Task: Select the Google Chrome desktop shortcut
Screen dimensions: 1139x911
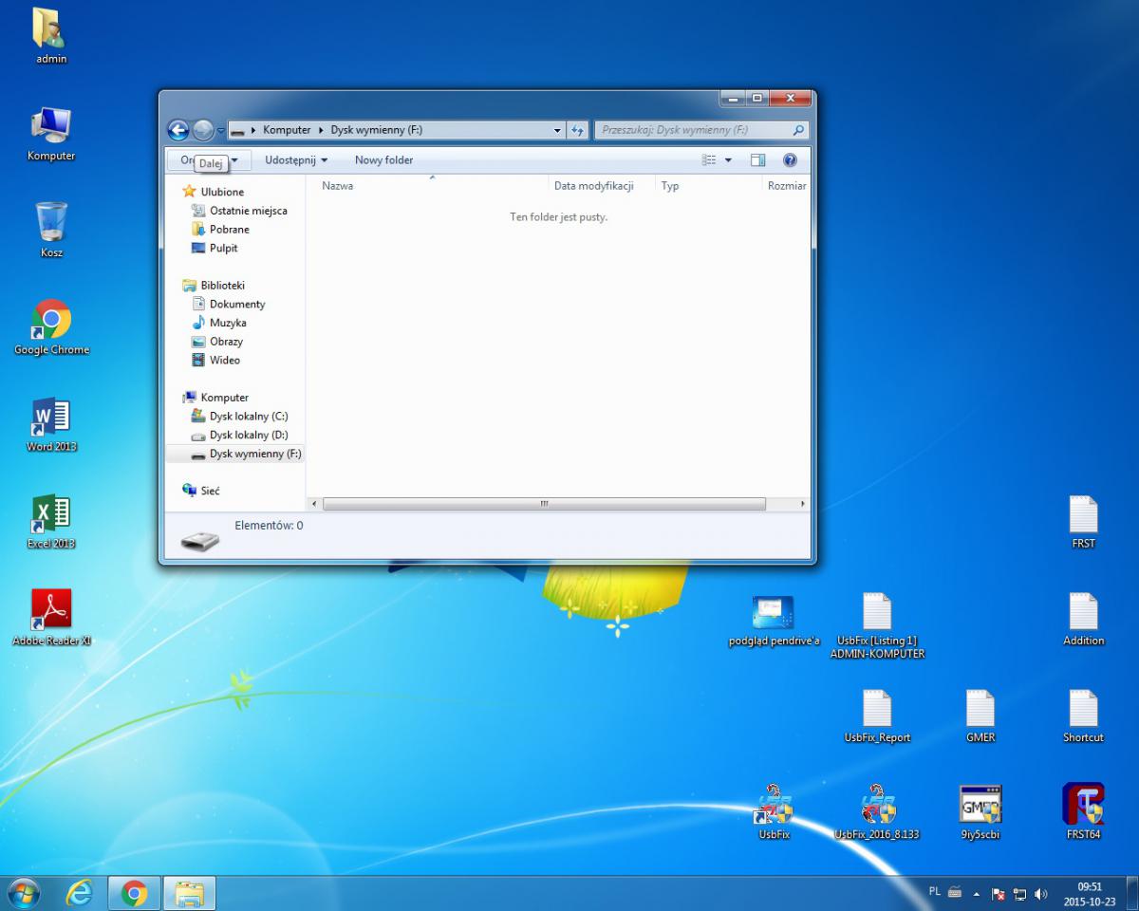Action: [51, 328]
